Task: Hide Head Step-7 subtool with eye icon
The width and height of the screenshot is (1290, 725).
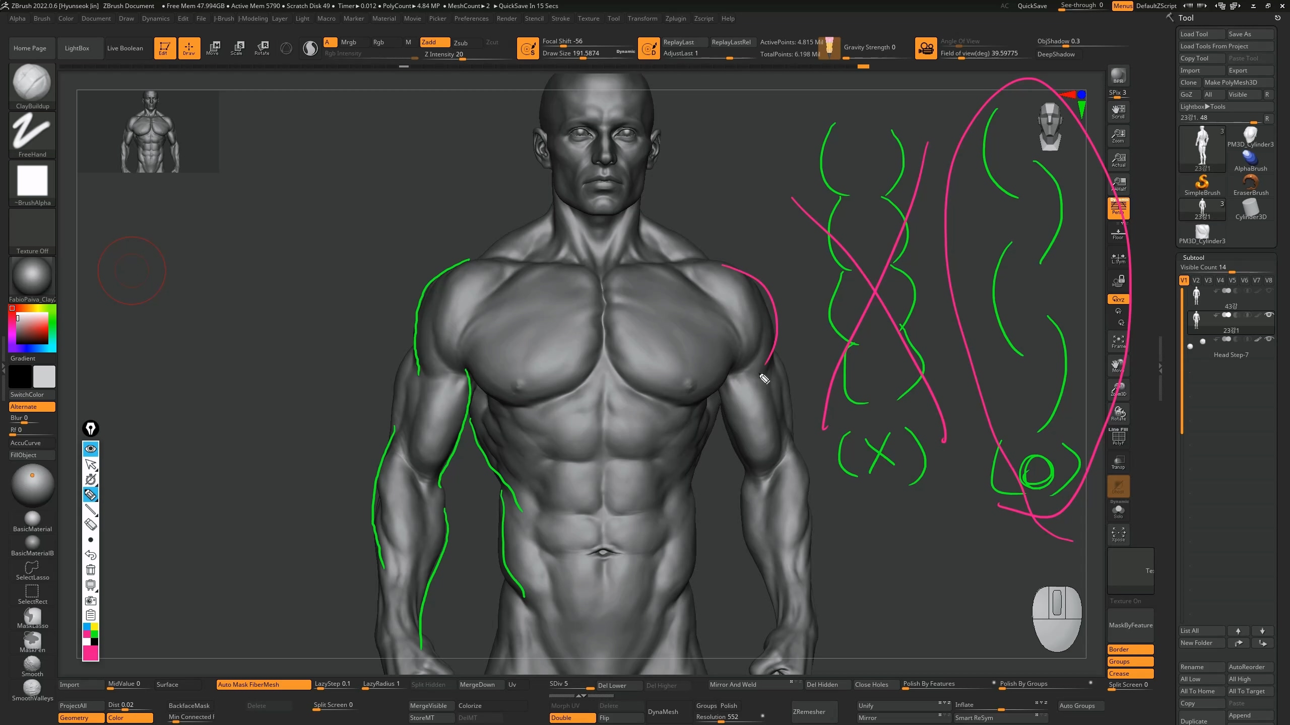Action: coord(1269,339)
